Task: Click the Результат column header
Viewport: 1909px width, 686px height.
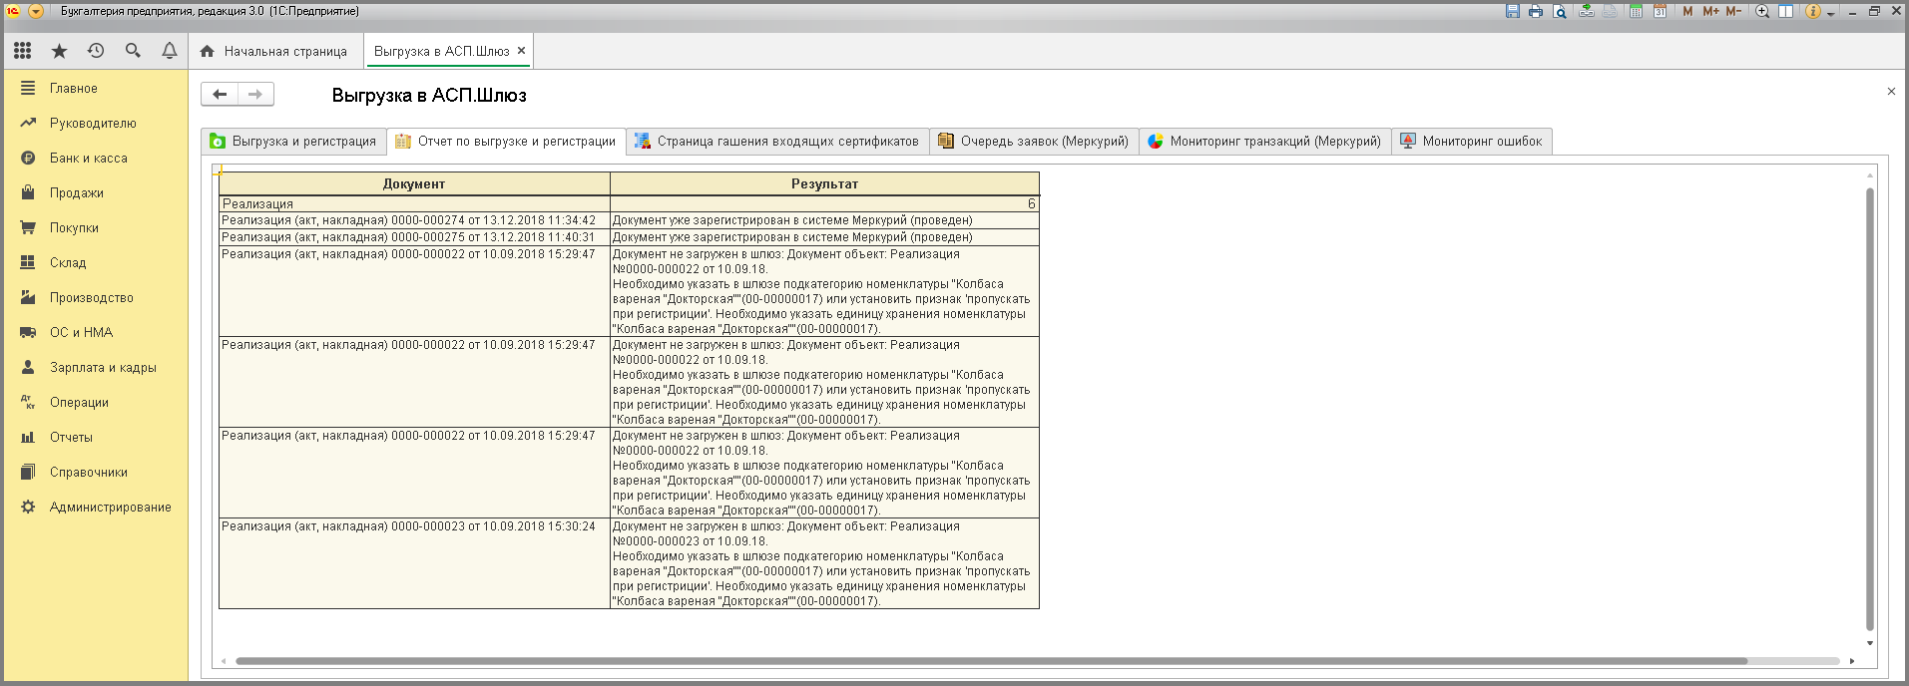Action: coord(824,183)
